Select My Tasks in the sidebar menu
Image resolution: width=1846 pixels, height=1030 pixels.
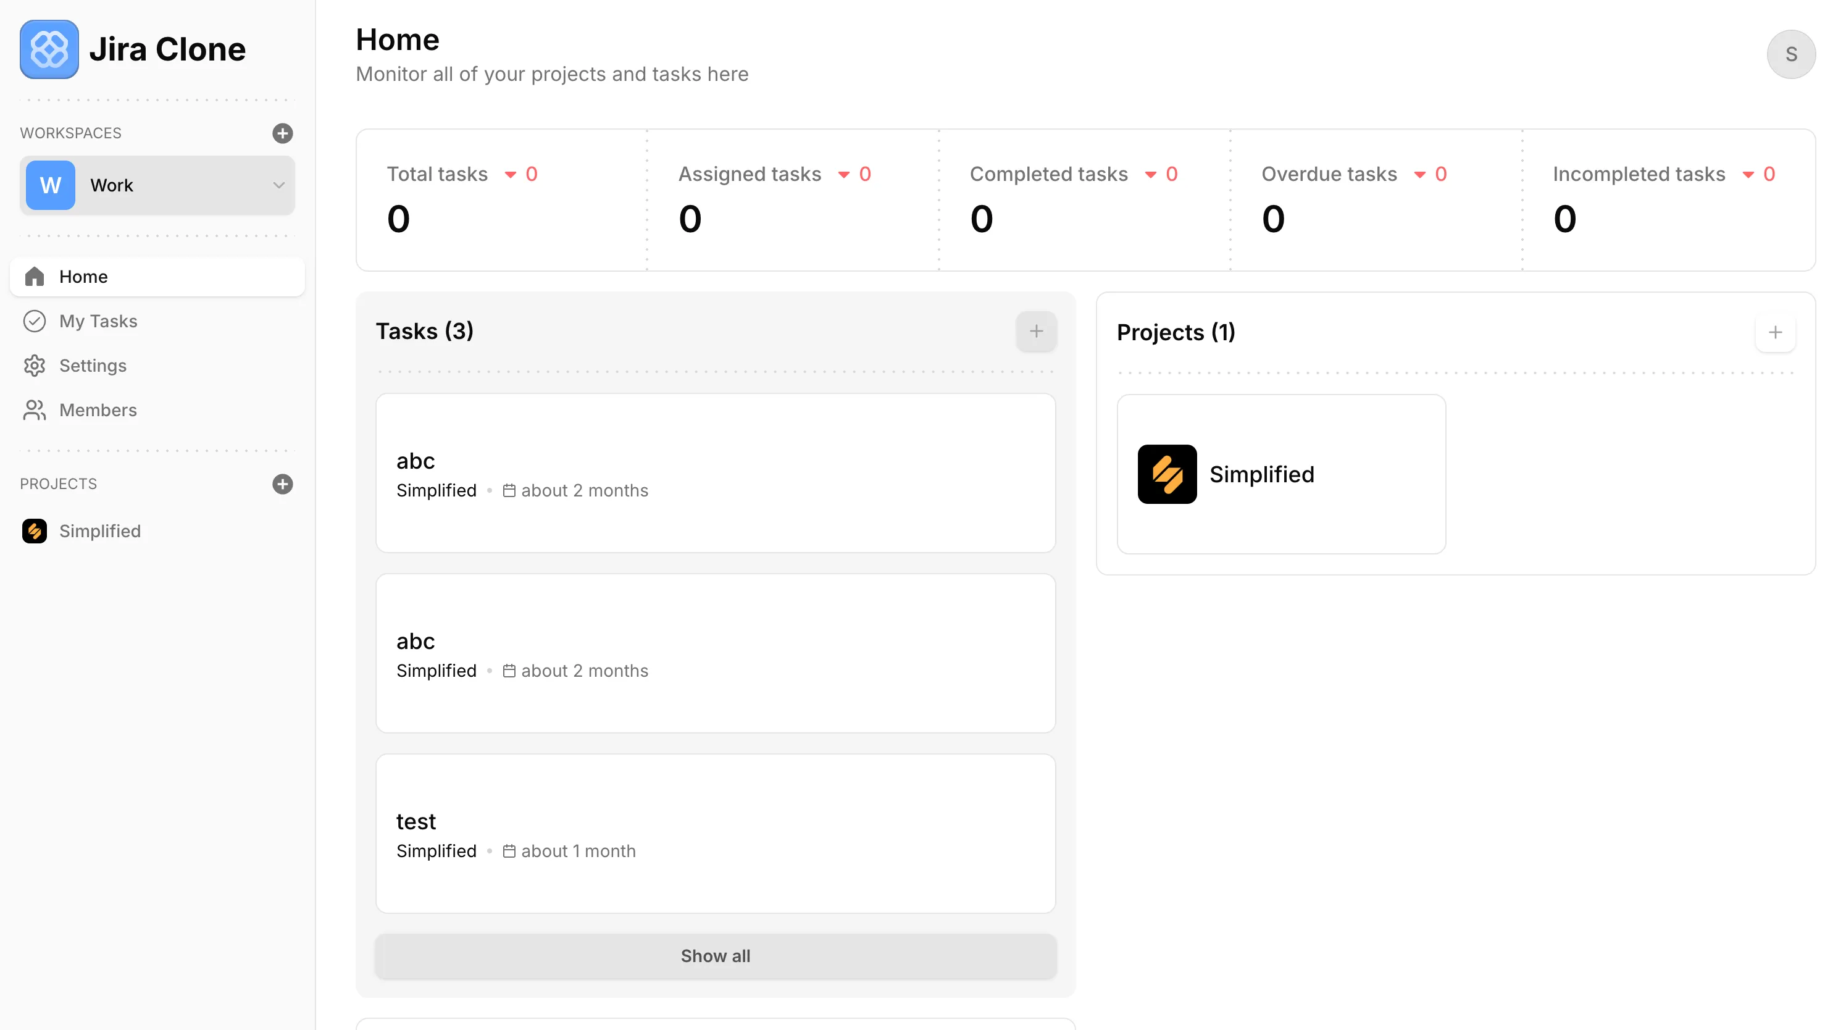[x=98, y=321]
